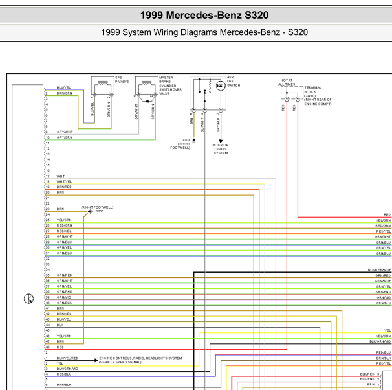Click 'BLK/YEL/RED' wire label on lower connector
The image size is (392, 390).
coord(67,358)
